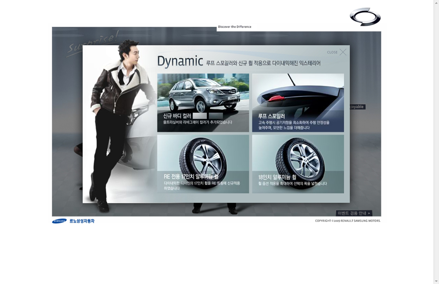Open the roof spoiler thumbnail image

[298, 92]
